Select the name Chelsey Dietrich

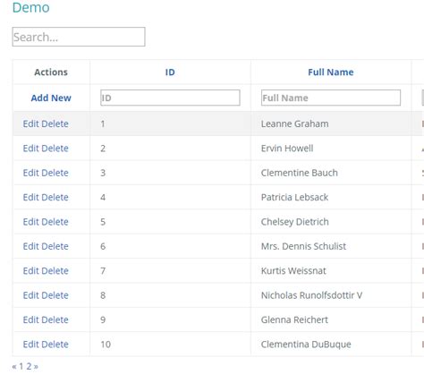pyautogui.click(x=295, y=222)
